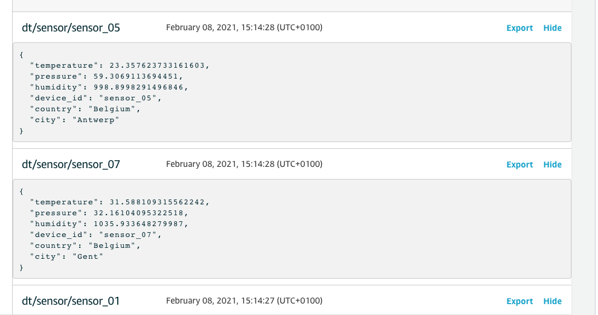This screenshot has width=598, height=315.
Task: Click the dt/sensor/sensor_07 topic title
Action: [x=71, y=164]
